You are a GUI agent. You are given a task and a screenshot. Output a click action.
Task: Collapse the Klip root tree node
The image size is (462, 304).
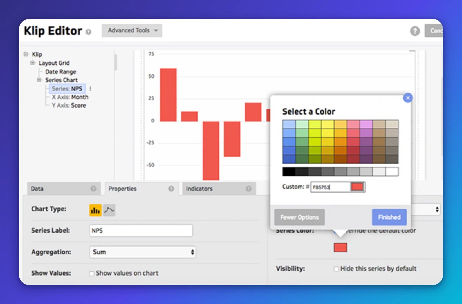tap(26, 54)
